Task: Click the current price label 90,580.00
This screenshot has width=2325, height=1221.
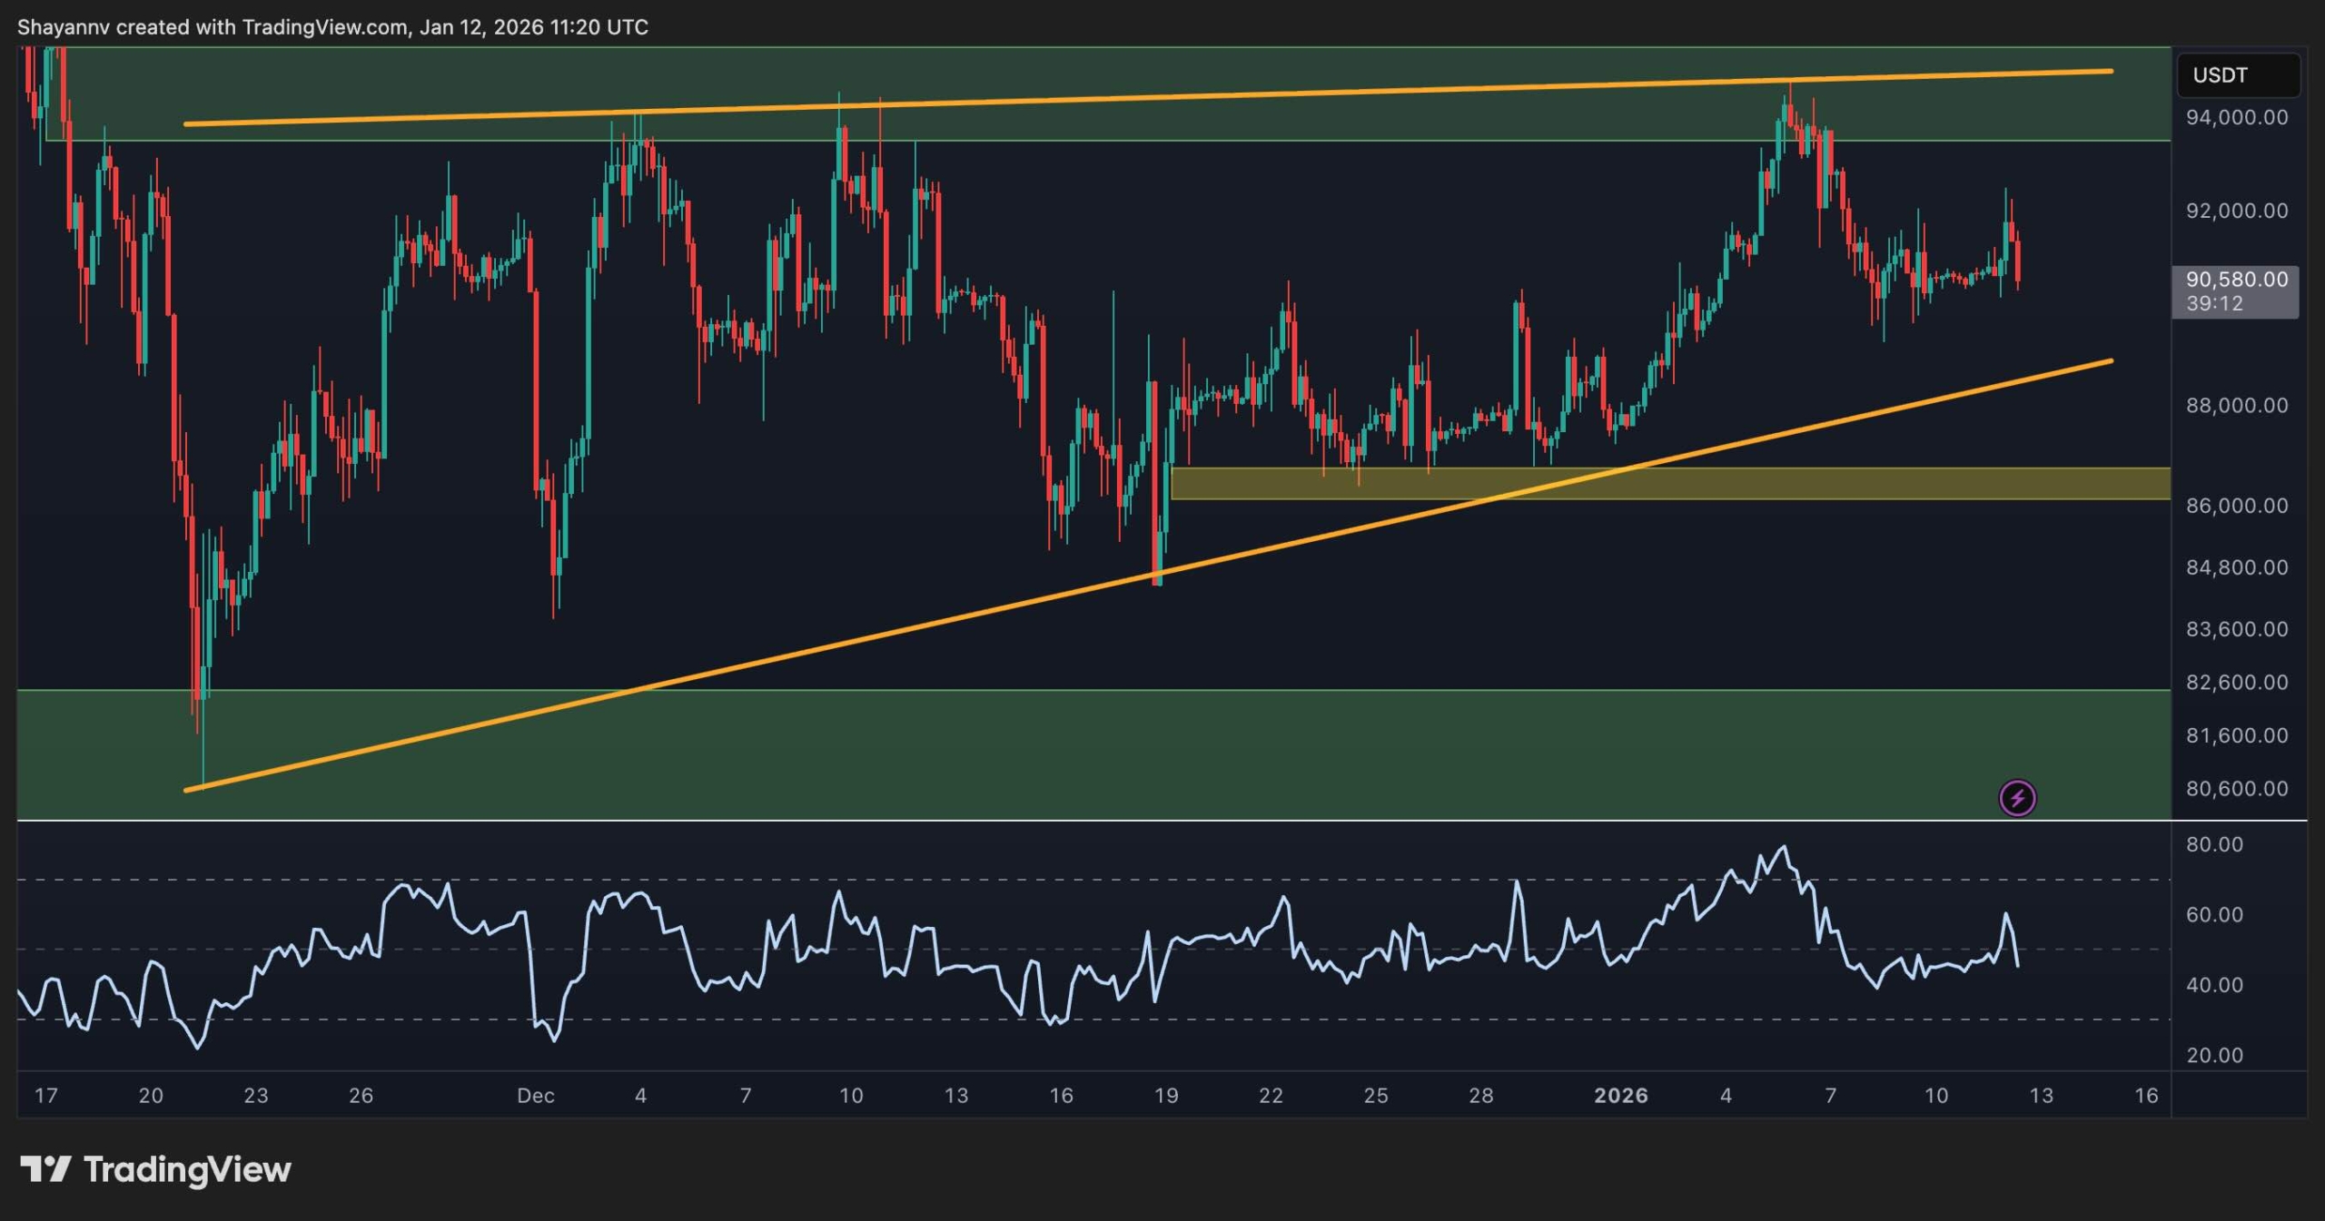Action: point(2235,280)
